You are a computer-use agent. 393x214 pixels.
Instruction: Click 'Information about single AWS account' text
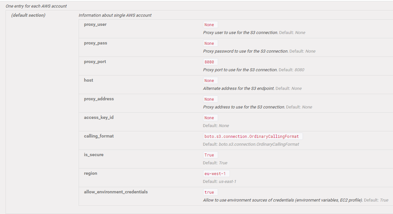[x=115, y=15]
